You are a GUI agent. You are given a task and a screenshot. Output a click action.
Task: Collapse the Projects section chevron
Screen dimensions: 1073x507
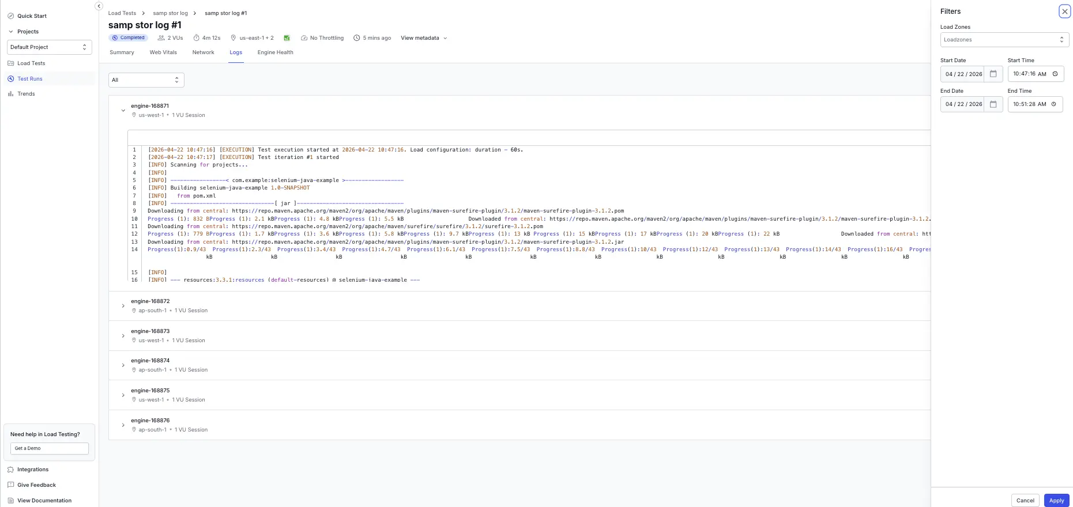[10, 32]
